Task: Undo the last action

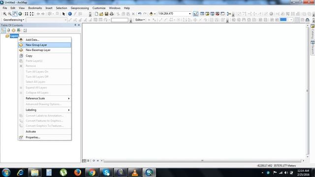Action: [x=140, y=14]
